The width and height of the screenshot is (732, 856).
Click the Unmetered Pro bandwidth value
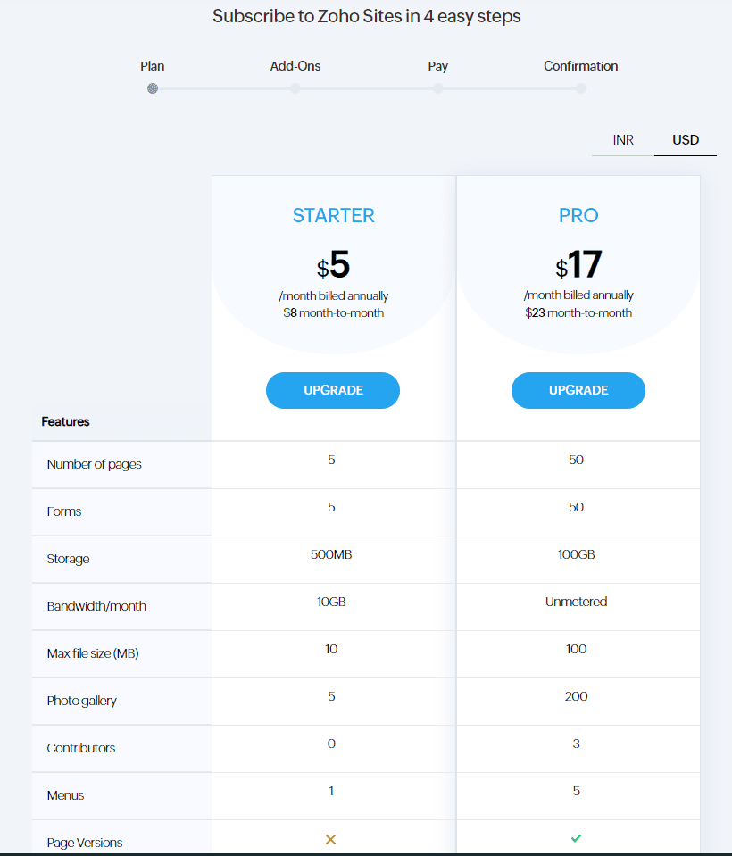coord(577,602)
